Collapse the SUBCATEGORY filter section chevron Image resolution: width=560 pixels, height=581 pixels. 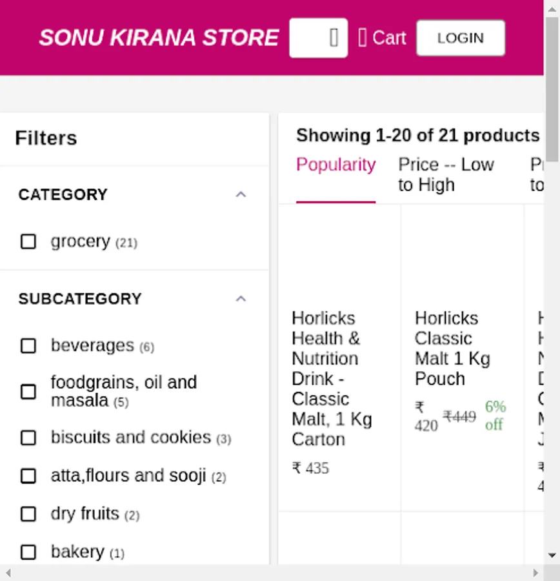[241, 299]
